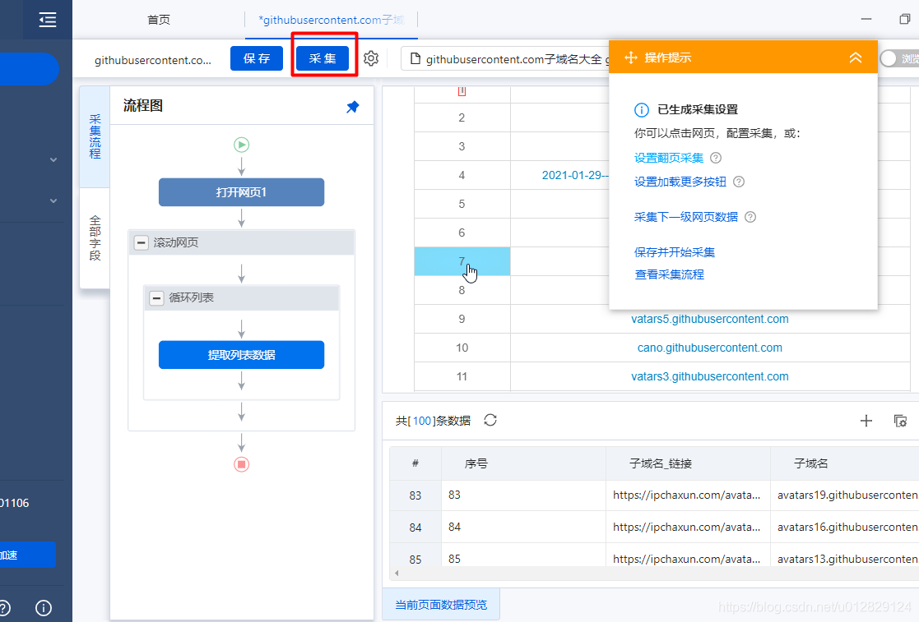
Task: Open task settings gear icon
Action: point(371,58)
